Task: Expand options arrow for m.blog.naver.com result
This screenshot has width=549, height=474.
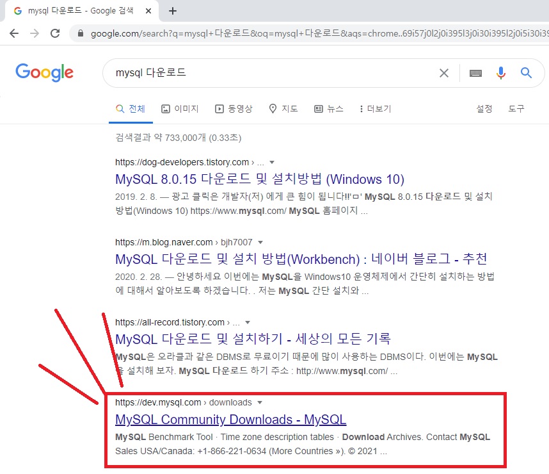Action: (x=260, y=242)
